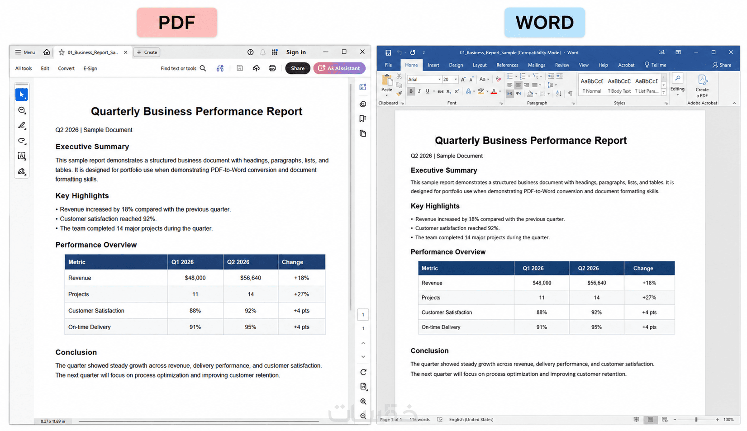Expand the bullets list dropdown in Word
Image resolution: width=747 pixels, height=431 pixels.
pos(516,76)
